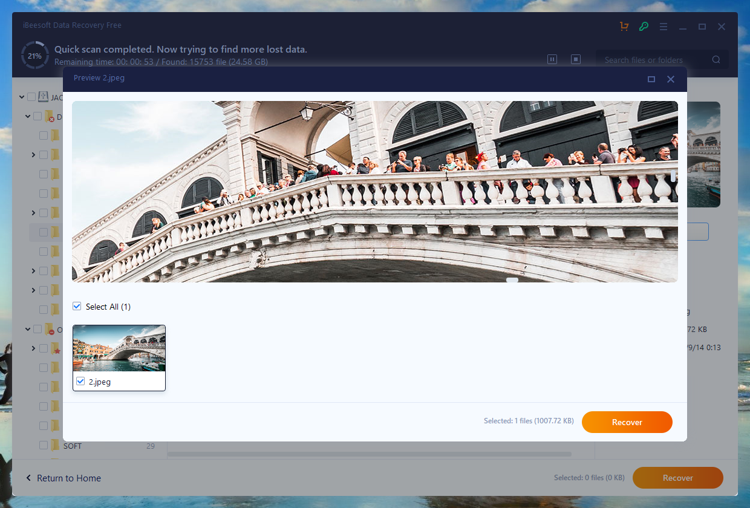
Task: Tick the JAC drive checkbox
Action: 31,97
